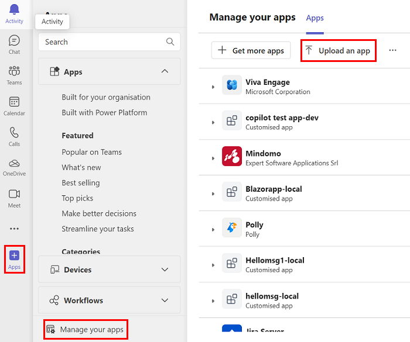Click the hellomsg-local app icon
The image size is (410, 342).
pos(232,299)
